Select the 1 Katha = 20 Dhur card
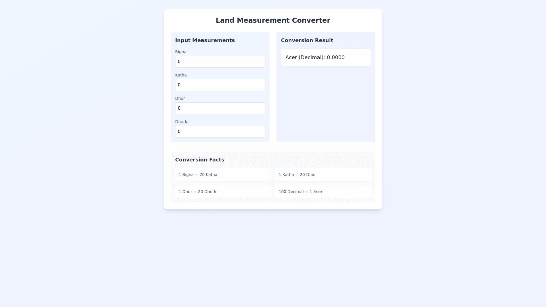This screenshot has height=307, width=546. (323, 175)
